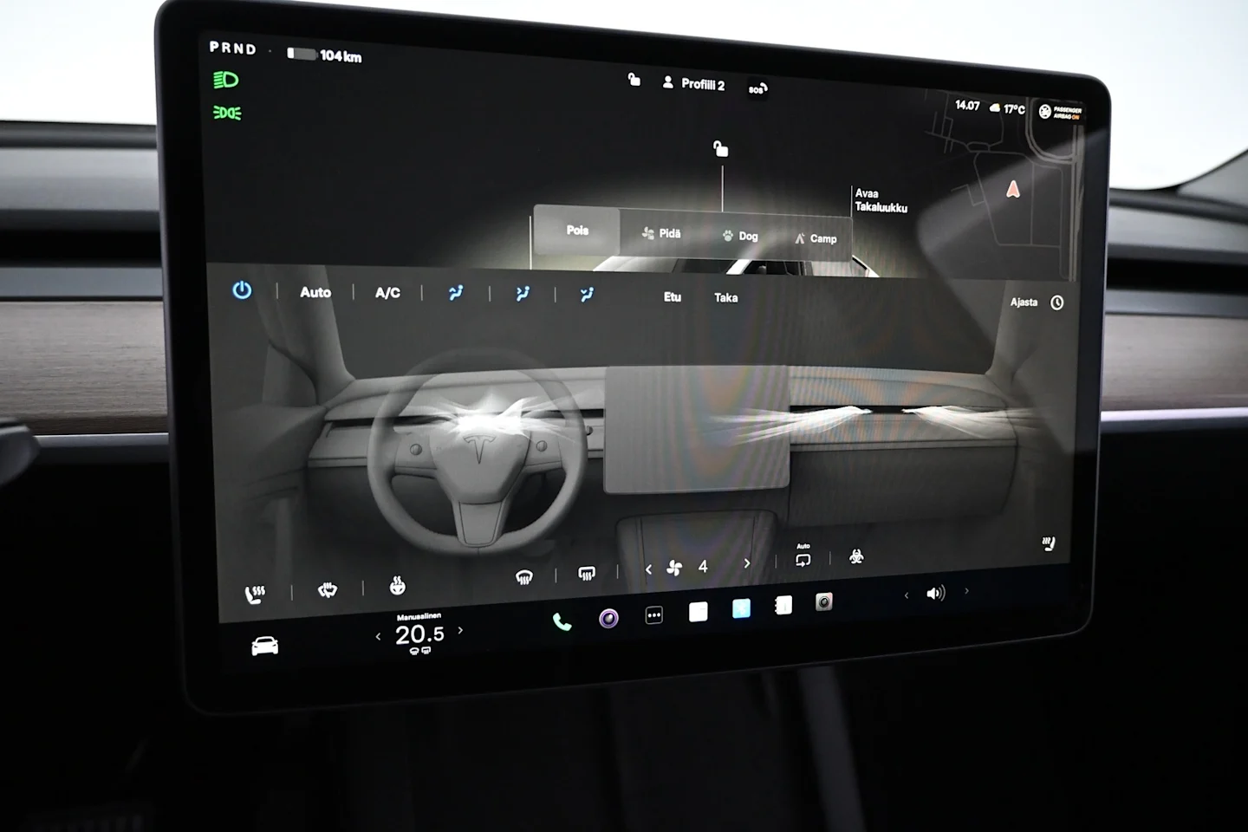Image resolution: width=1248 pixels, height=832 pixels.
Task: Tap the red navigation arrow on map
Action: click(1012, 189)
